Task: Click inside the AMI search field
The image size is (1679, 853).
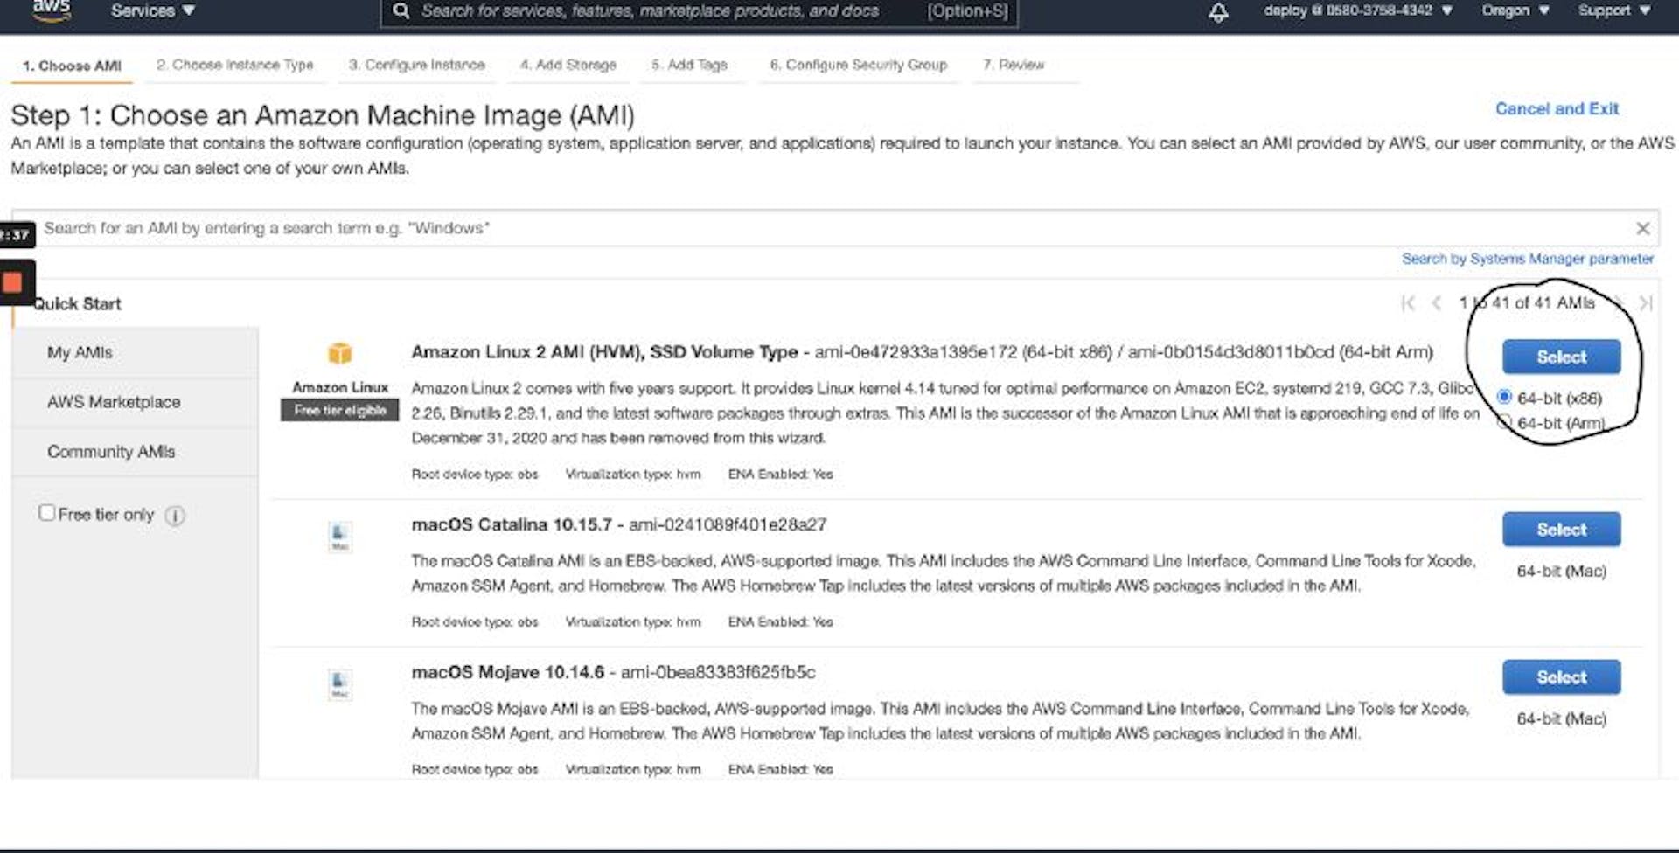Action: (x=612, y=227)
